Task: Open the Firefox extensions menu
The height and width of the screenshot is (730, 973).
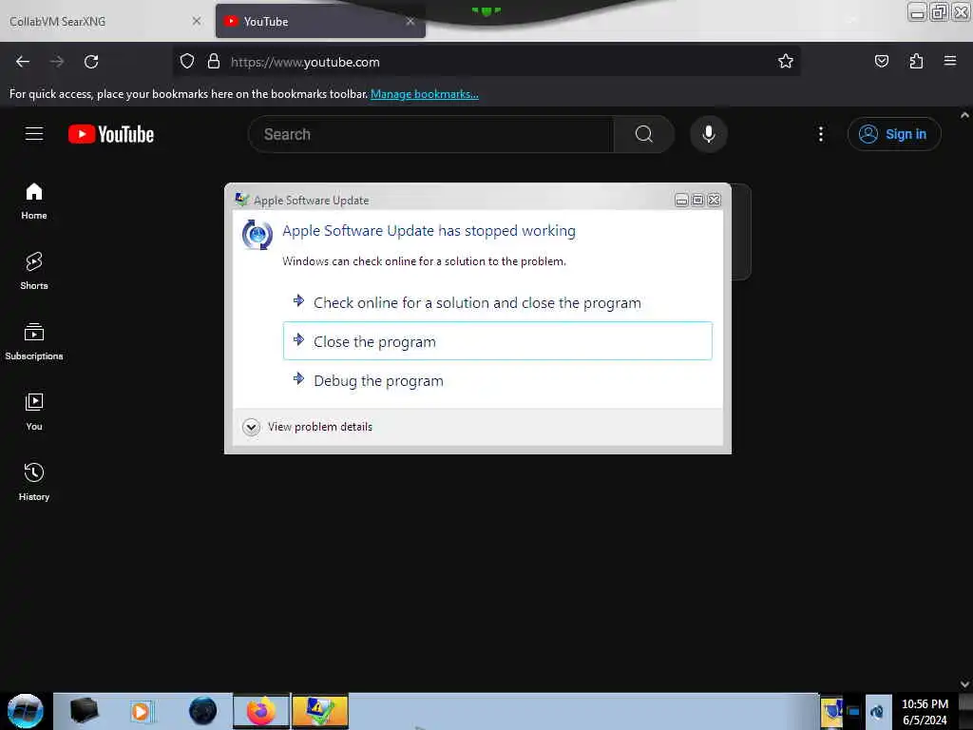Action: (916, 62)
